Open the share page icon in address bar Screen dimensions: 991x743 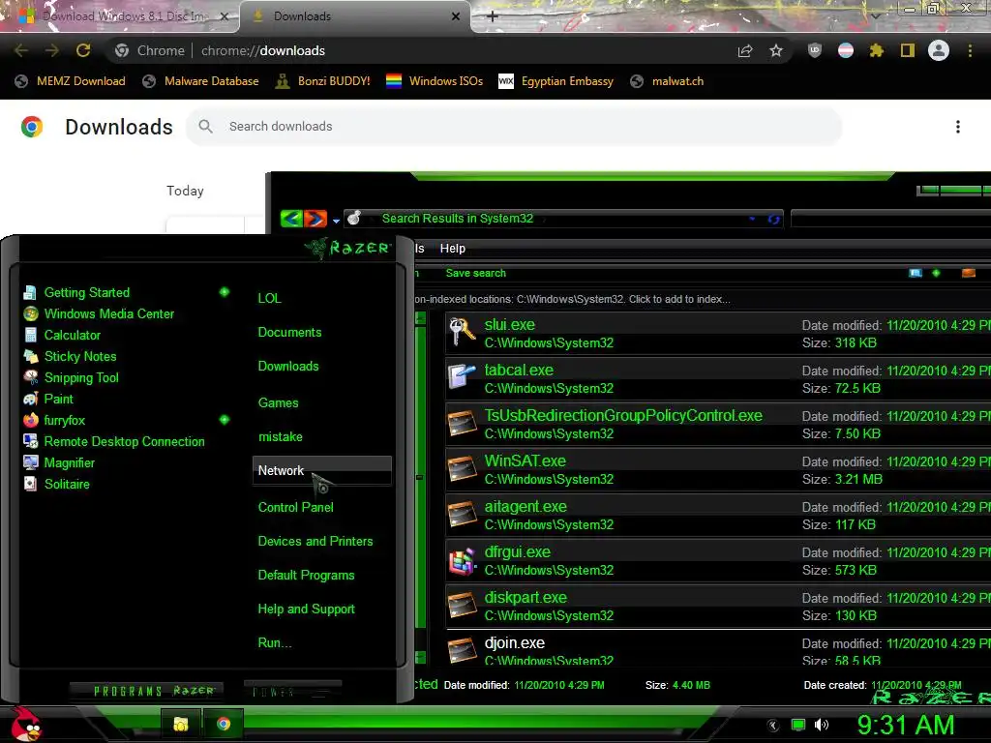coord(745,50)
